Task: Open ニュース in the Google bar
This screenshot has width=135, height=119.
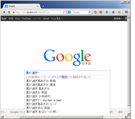Action: [x=37, y=19]
